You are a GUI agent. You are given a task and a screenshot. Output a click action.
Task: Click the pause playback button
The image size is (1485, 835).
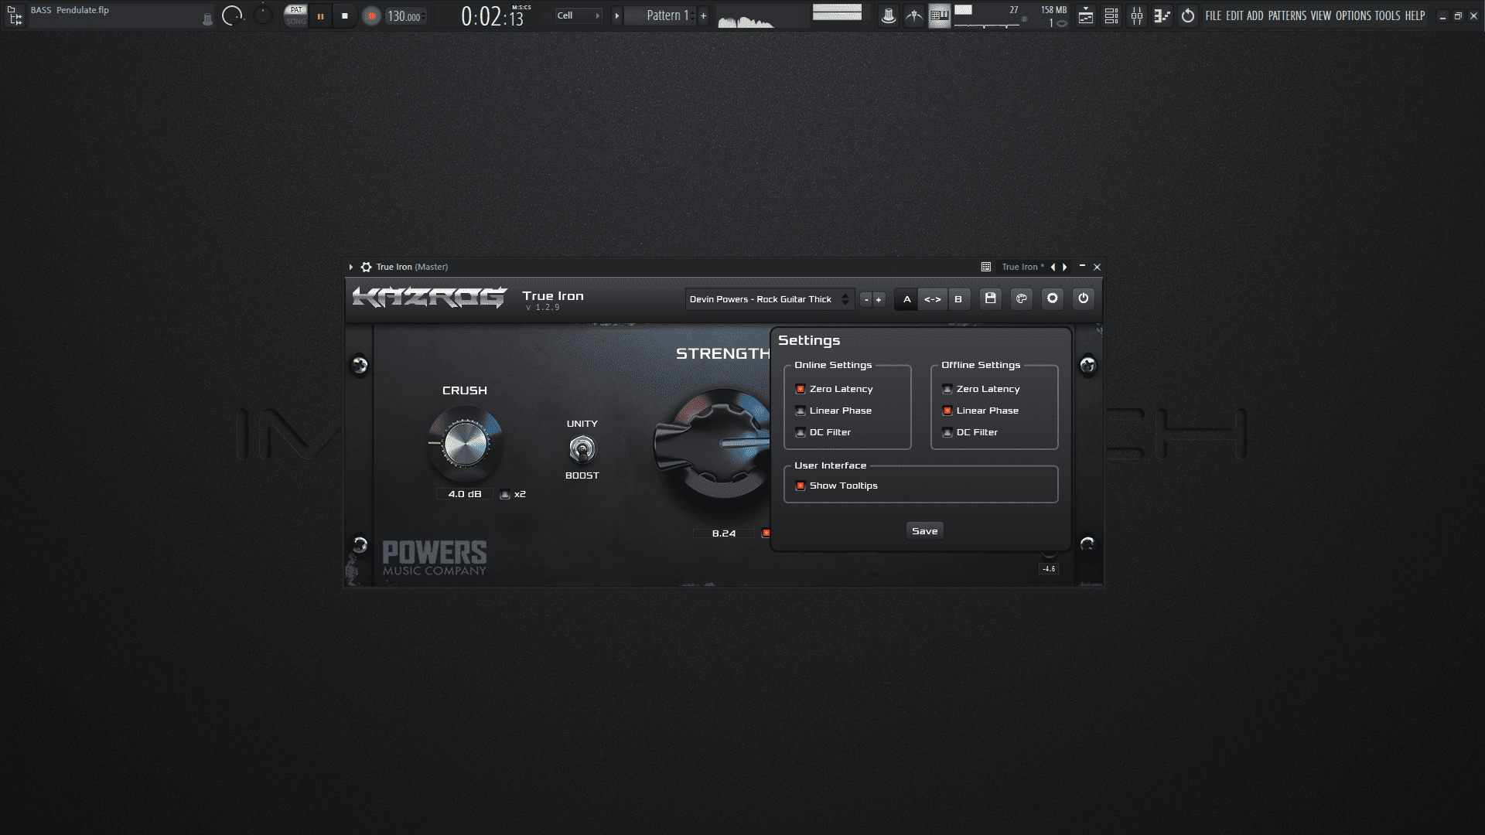click(320, 15)
